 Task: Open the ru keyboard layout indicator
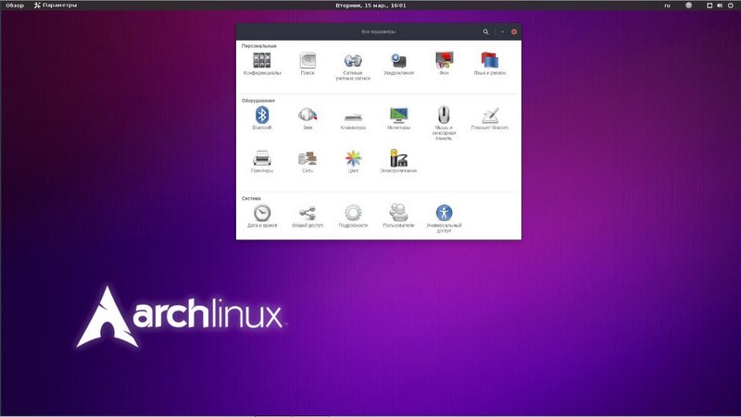pyautogui.click(x=667, y=6)
